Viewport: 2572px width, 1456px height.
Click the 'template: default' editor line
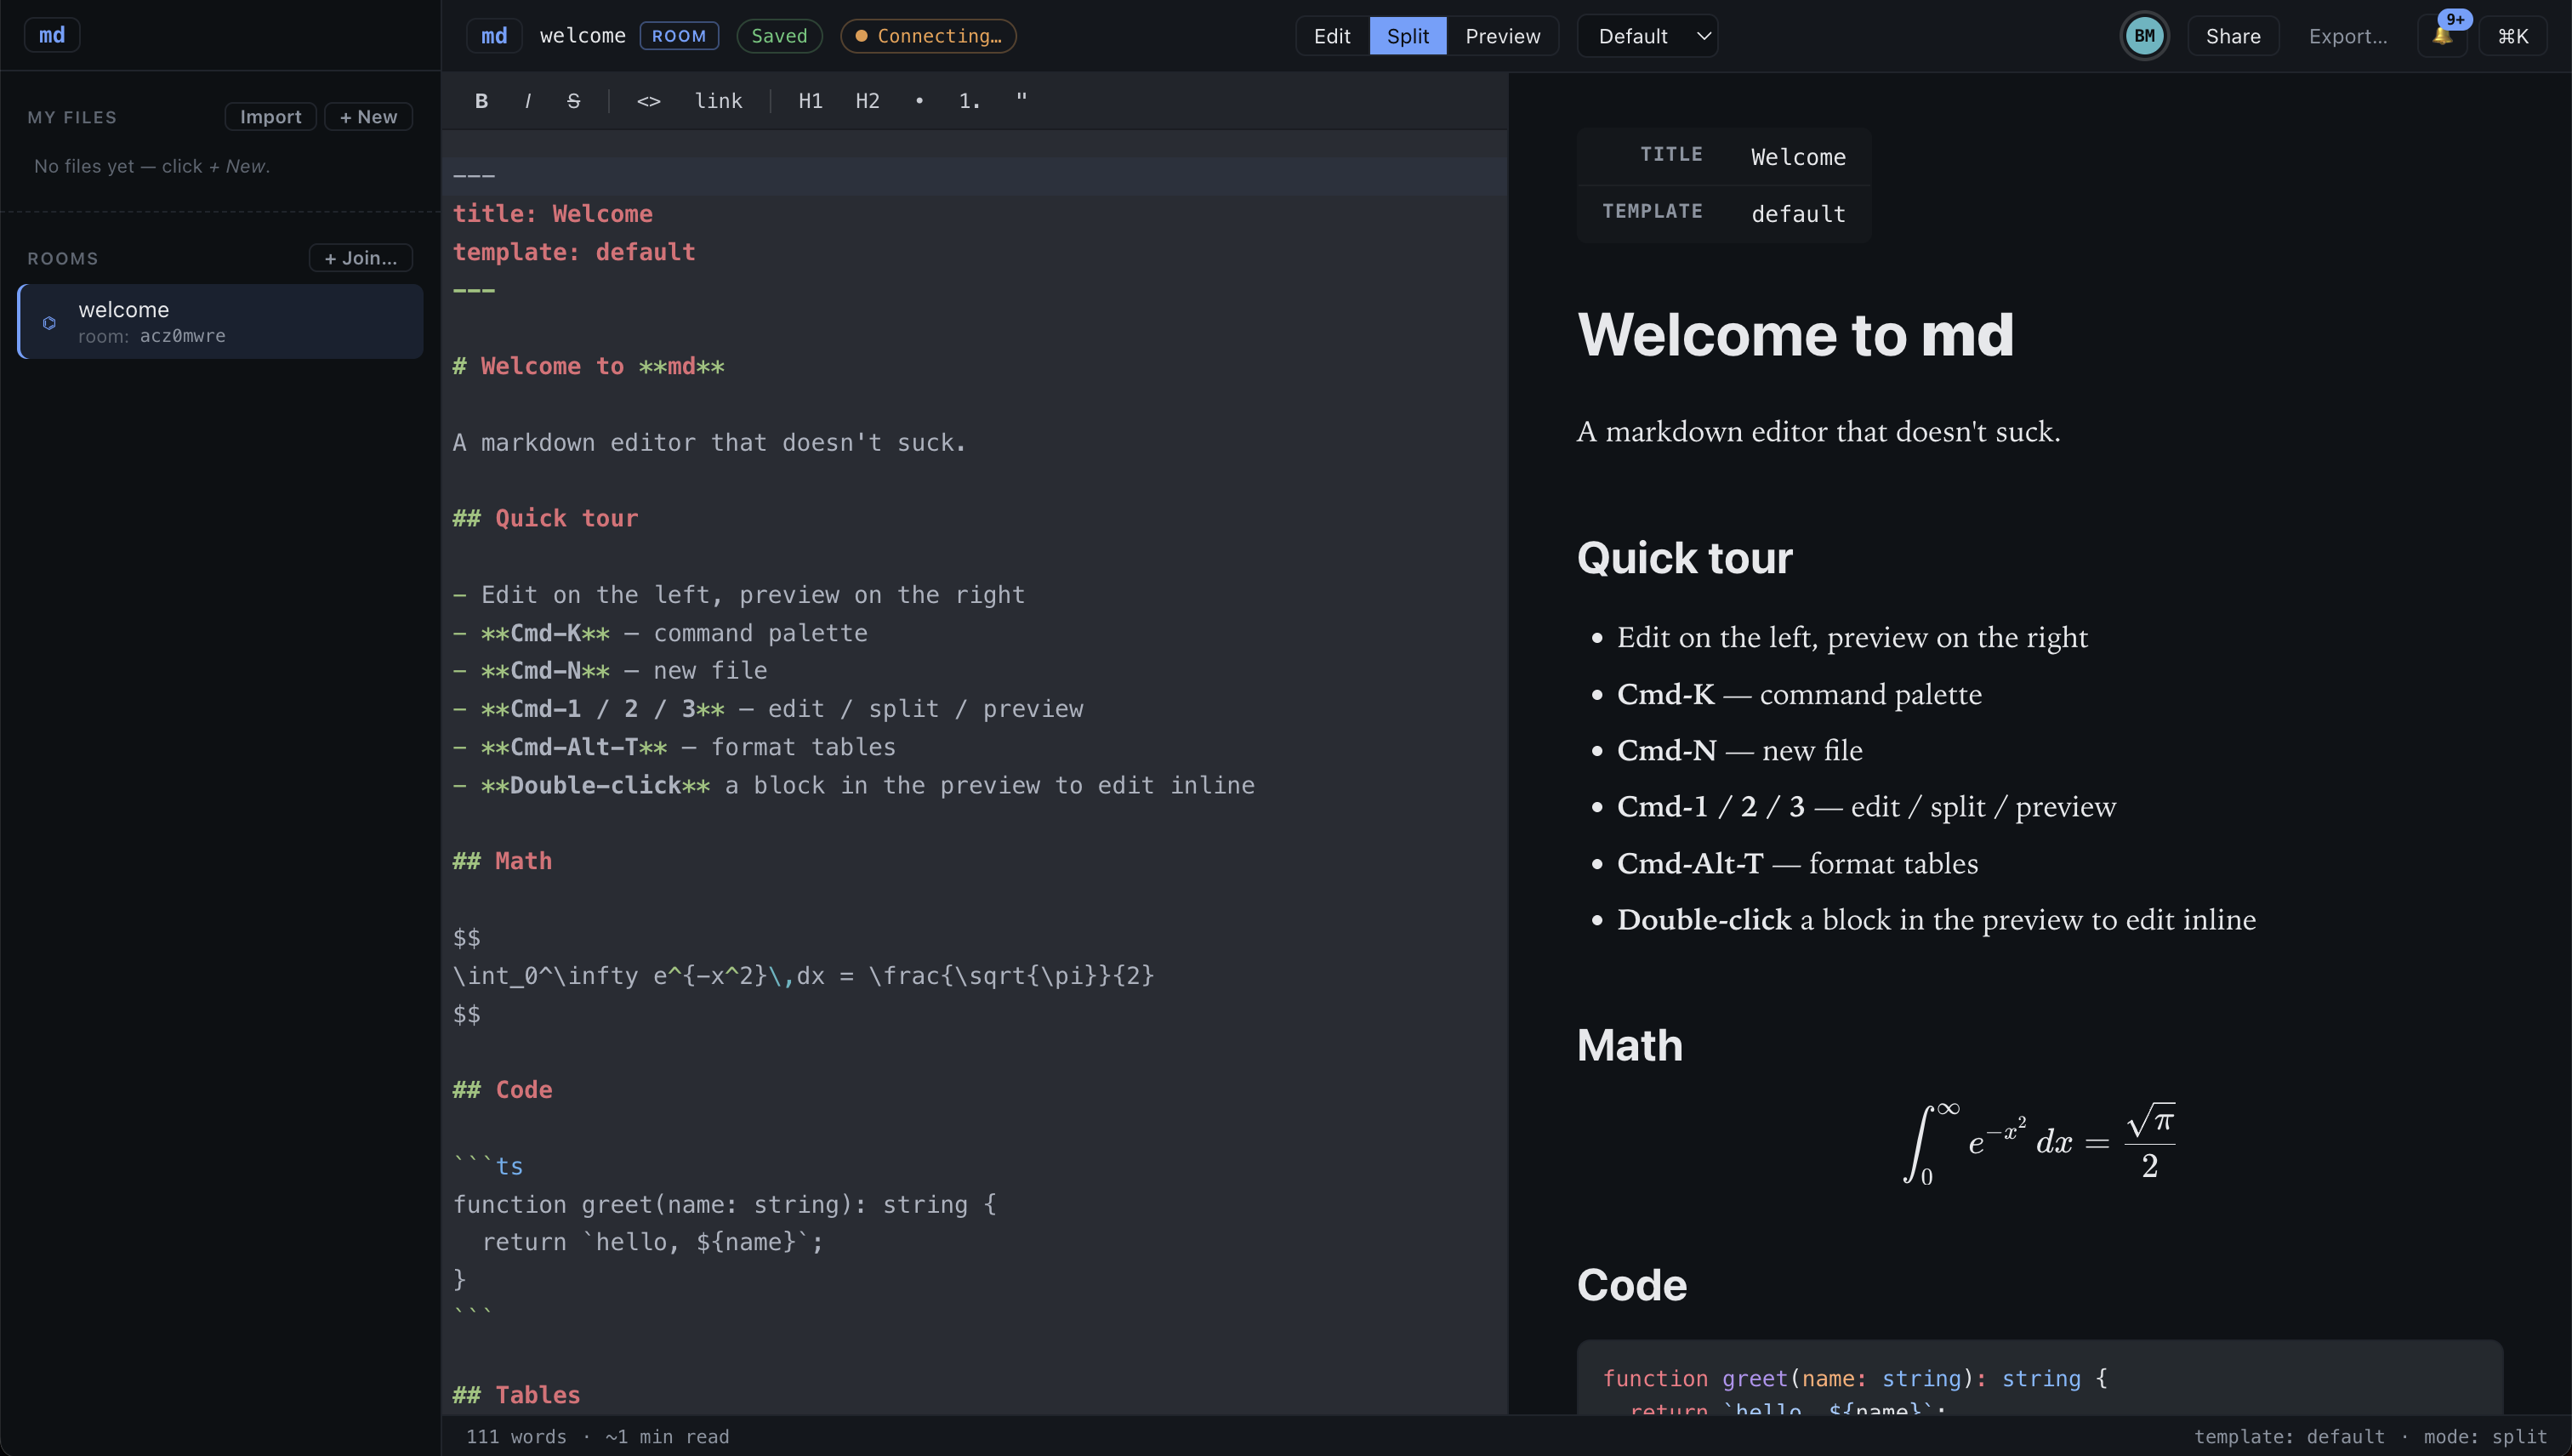(x=574, y=252)
